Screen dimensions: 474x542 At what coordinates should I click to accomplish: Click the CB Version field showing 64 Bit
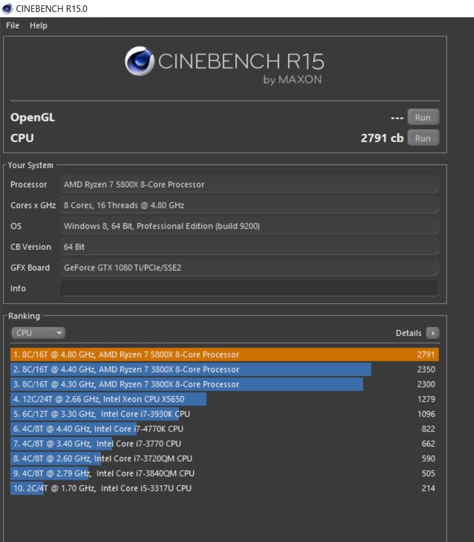coord(249,247)
